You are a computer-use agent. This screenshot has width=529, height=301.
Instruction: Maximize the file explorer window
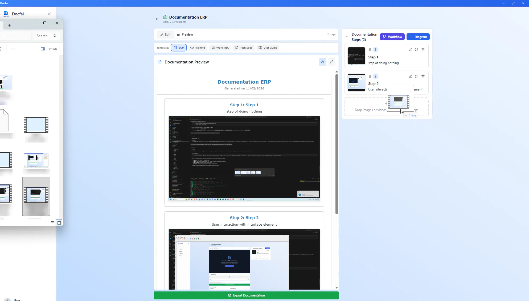coord(45,23)
